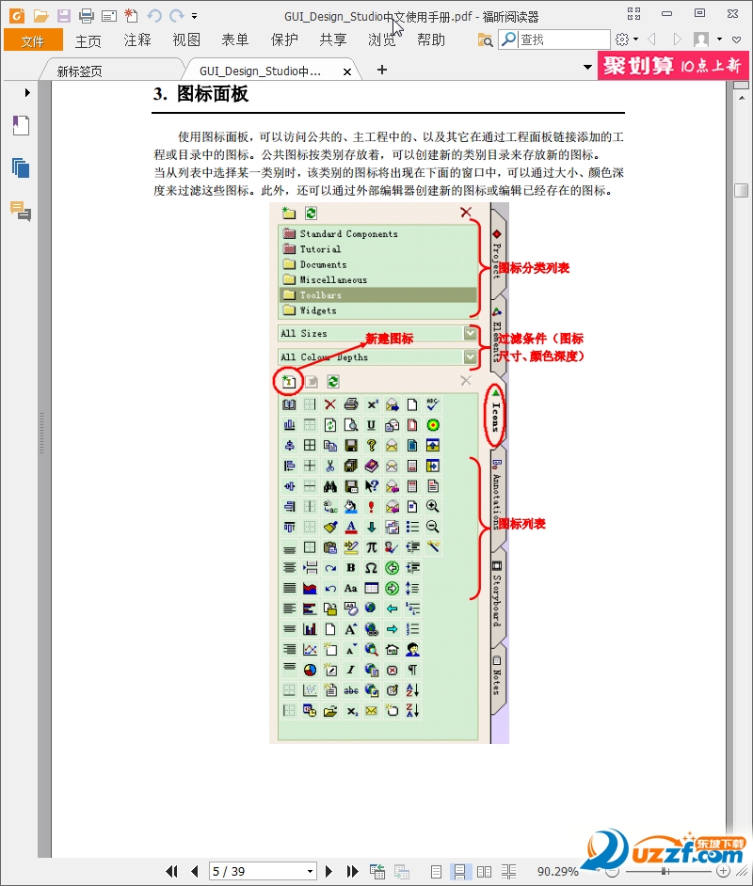Expand the user account dropdown arrow
The image size is (753, 886).
[720, 40]
